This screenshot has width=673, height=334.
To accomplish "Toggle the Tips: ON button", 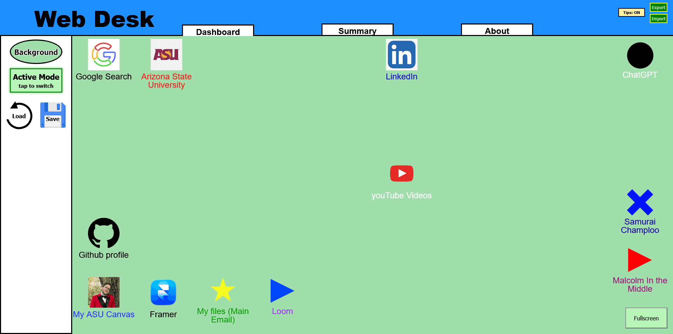I will (x=632, y=13).
